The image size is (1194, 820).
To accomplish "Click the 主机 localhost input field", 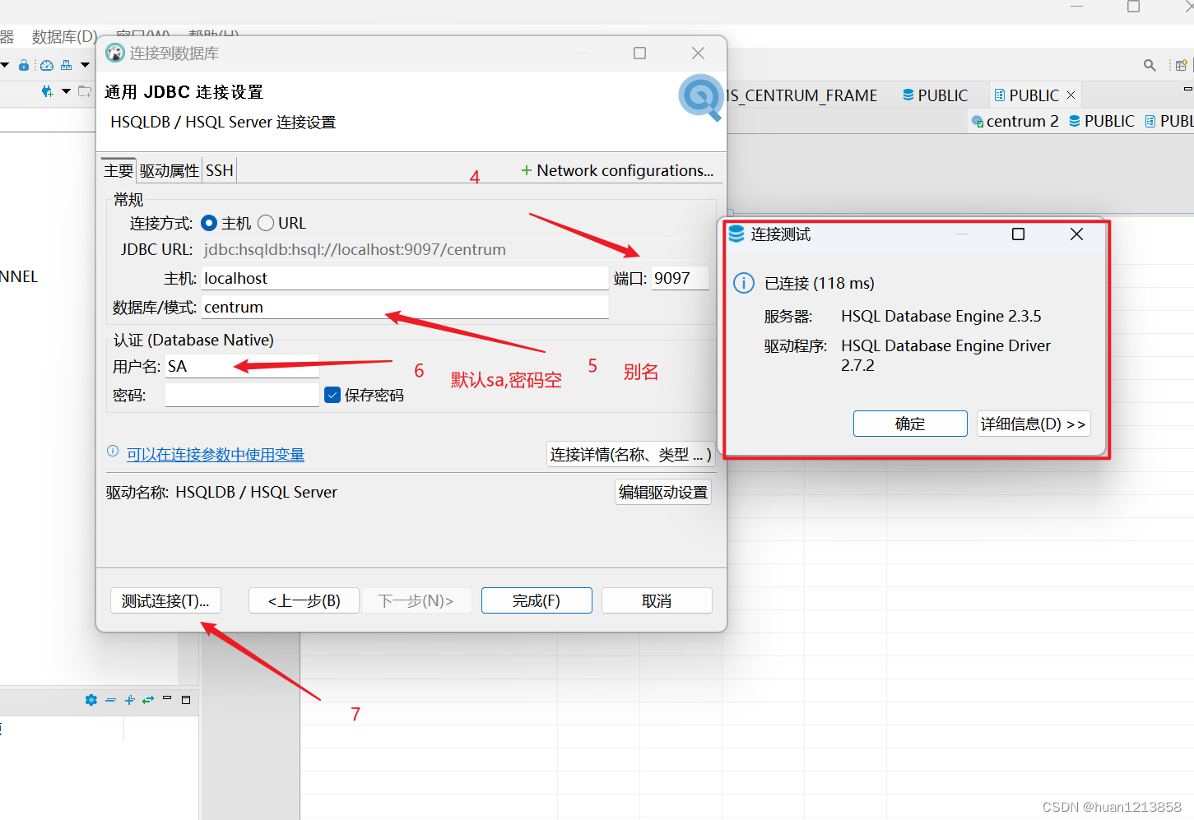I will click(405, 278).
